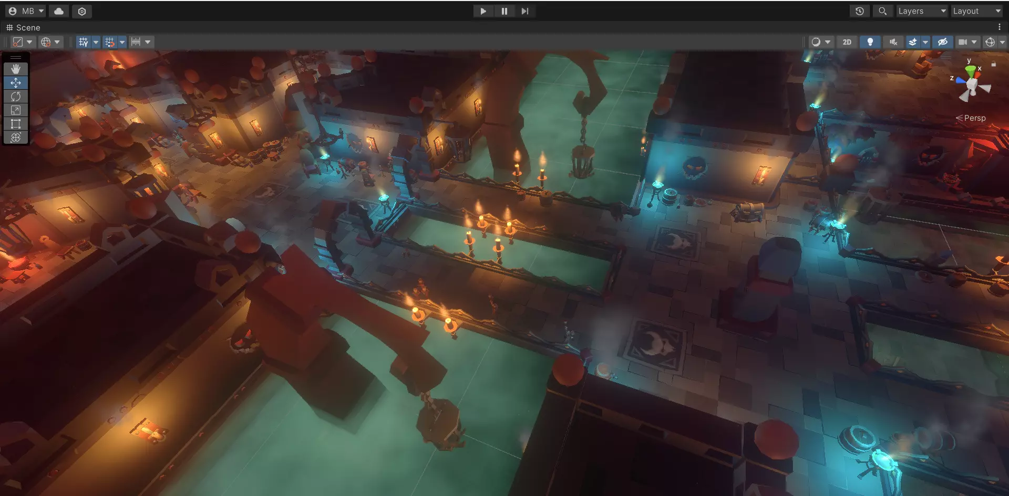Image resolution: width=1009 pixels, height=496 pixels.
Task: Switch to the Scene tab
Action: (x=23, y=27)
